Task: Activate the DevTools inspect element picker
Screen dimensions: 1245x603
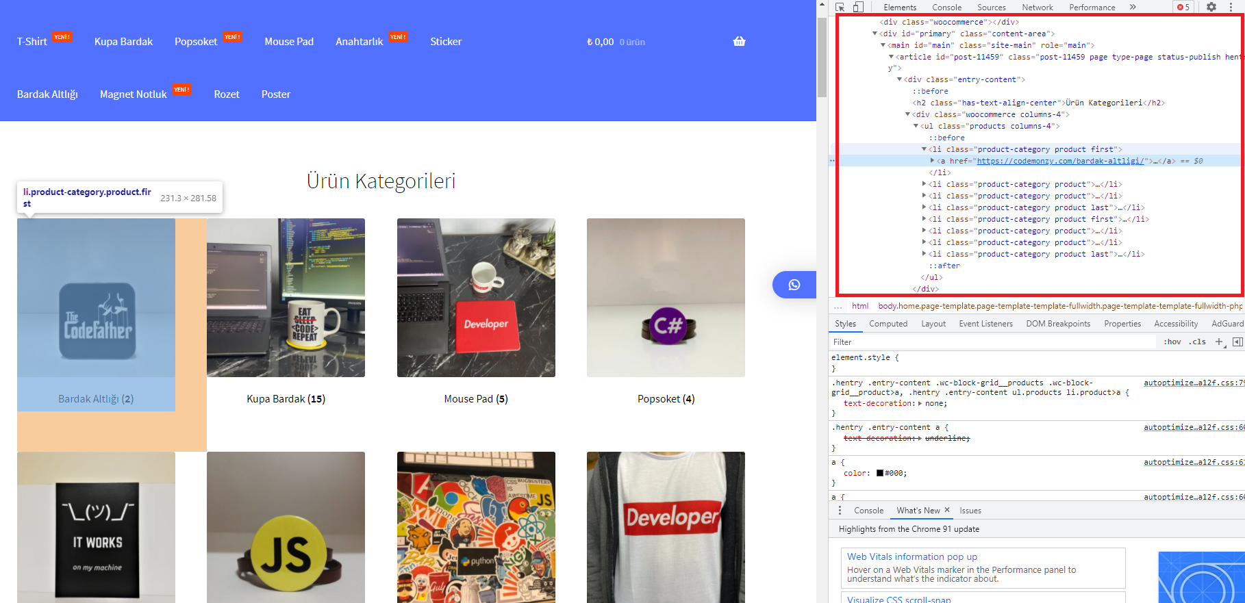Action: tap(840, 7)
